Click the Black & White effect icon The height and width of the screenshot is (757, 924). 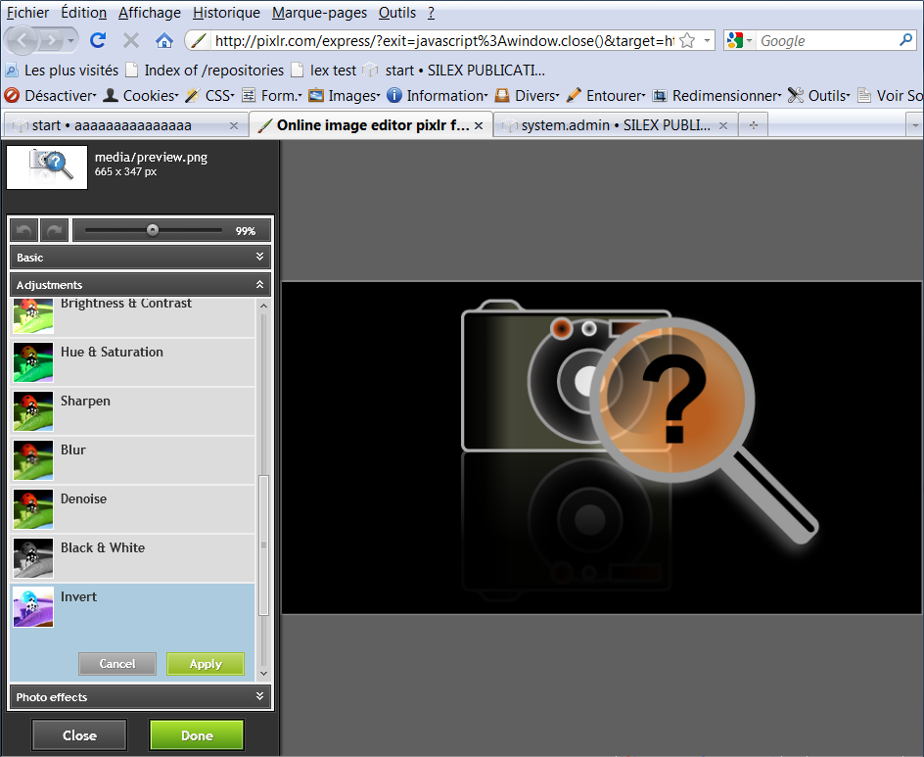(33, 558)
